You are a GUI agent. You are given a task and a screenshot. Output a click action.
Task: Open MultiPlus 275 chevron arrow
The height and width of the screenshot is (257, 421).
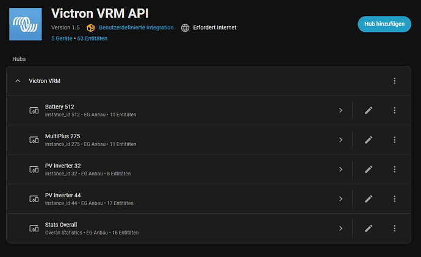tap(340, 139)
